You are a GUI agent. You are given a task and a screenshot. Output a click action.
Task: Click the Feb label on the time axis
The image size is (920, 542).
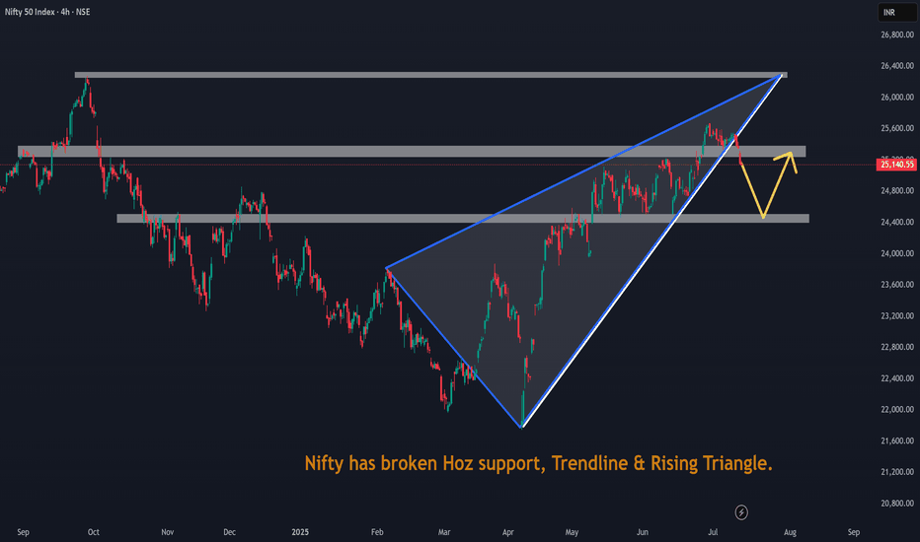point(377,532)
